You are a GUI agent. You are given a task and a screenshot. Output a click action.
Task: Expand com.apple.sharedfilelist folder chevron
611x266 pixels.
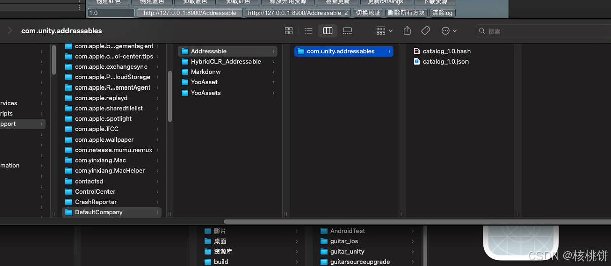pyautogui.click(x=158, y=109)
